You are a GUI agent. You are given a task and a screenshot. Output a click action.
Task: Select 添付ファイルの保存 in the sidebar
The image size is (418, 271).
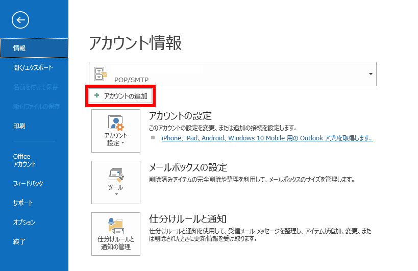(x=34, y=106)
